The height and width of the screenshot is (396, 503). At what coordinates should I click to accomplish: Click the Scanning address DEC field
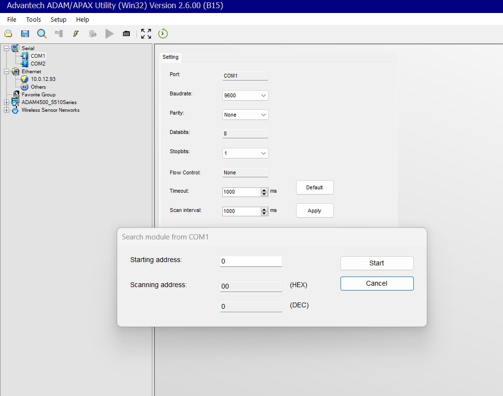click(x=251, y=306)
